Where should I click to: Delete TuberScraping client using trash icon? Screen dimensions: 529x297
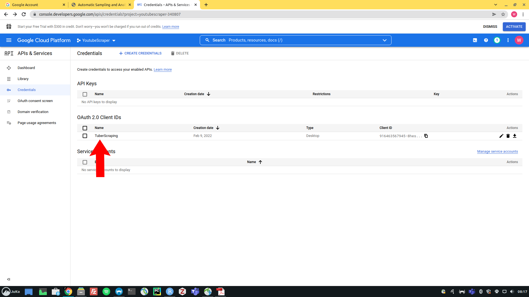tap(508, 136)
